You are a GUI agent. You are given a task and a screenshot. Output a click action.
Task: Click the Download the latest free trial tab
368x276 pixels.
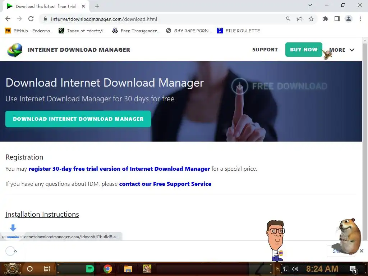[46, 6]
